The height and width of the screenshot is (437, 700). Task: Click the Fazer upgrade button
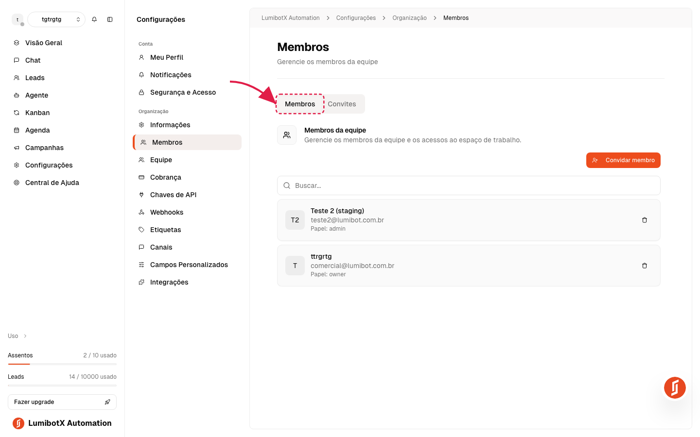tap(62, 402)
